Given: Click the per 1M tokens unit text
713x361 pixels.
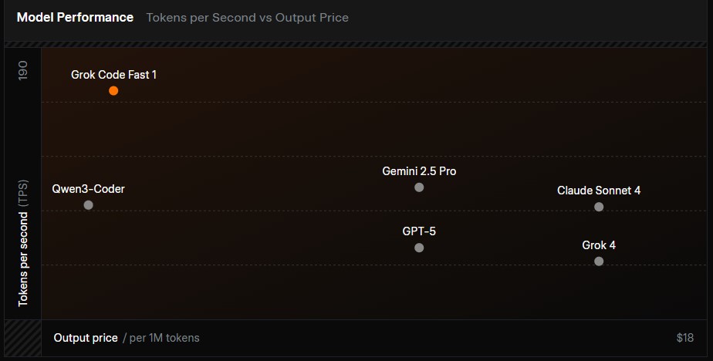Looking at the screenshot, I should (x=161, y=338).
